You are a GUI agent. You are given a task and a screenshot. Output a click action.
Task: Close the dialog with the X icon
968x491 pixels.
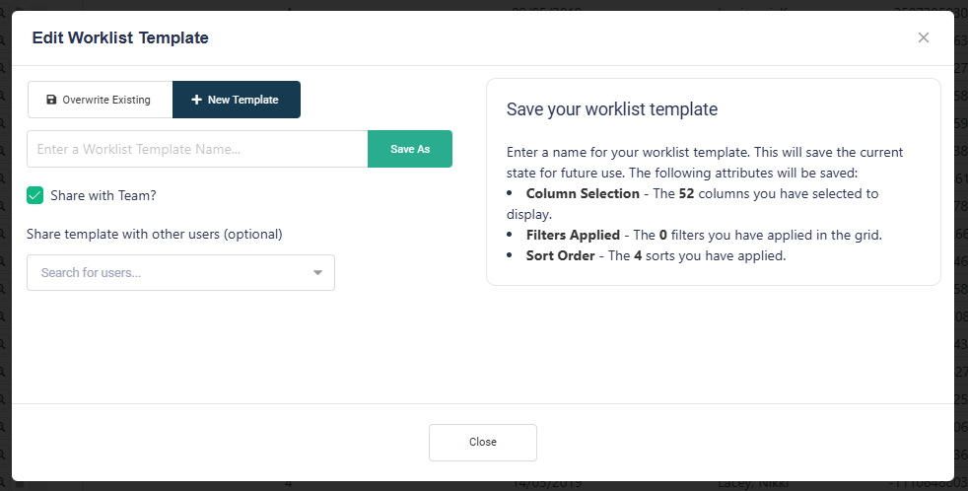pyautogui.click(x=924, y=37)
